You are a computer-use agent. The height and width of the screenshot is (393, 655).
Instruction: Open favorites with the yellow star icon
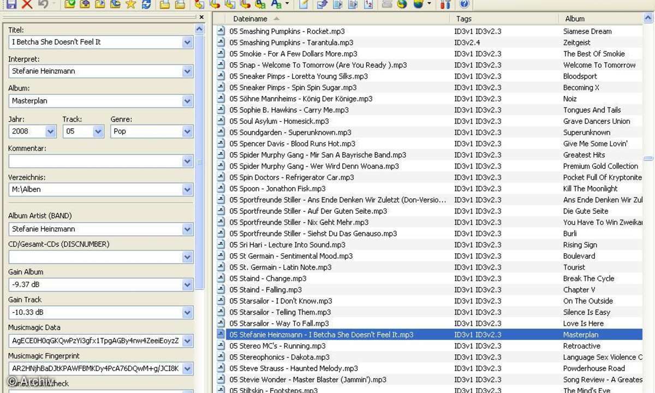[x=130, y=4]
